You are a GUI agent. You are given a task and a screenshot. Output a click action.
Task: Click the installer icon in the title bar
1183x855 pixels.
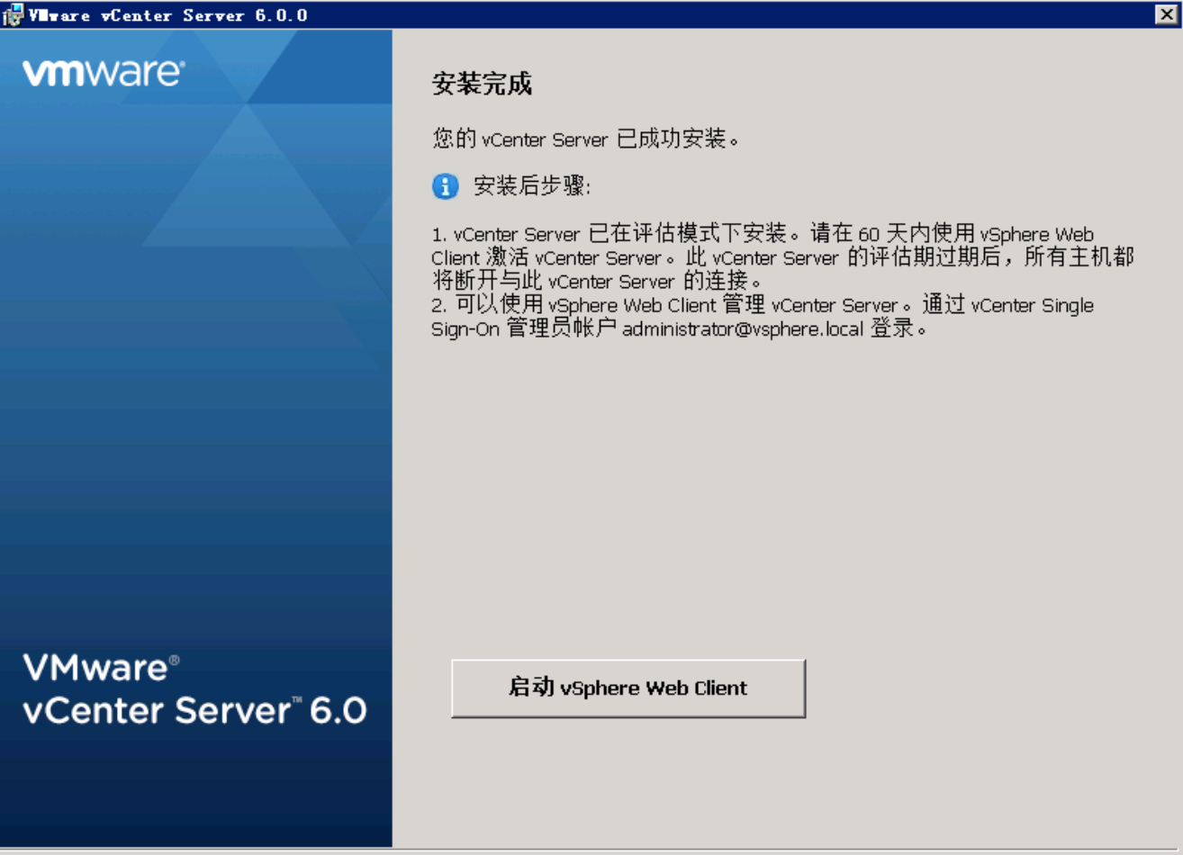click(13, 15)
